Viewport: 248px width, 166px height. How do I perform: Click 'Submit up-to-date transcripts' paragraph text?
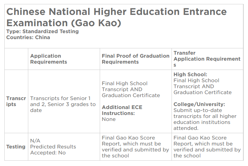[x=205, y=119]
